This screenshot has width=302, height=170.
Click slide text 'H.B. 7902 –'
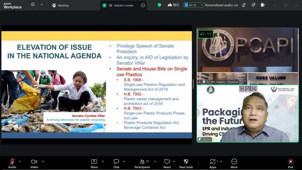point(134,94)
